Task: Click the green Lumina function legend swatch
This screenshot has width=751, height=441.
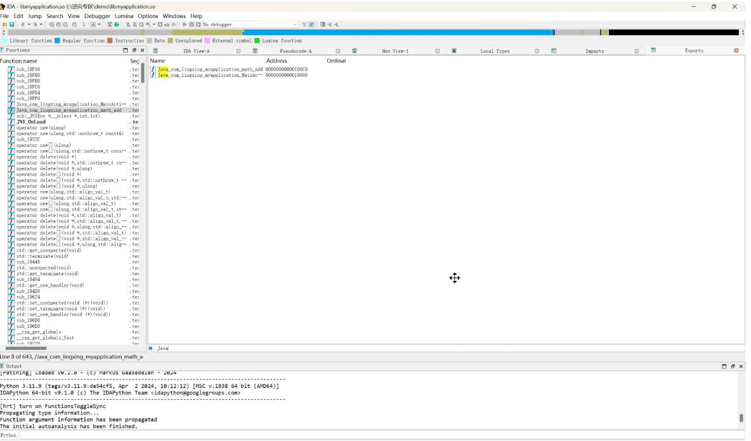Action: pyautogui.click(x=258, y=41)
